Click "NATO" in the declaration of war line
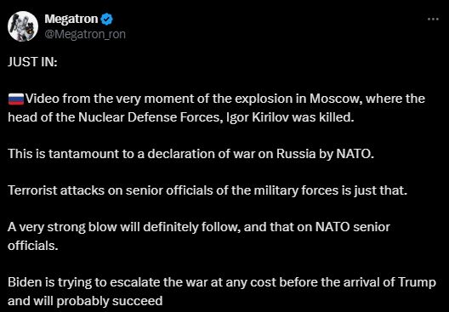Screen dimensions: 449x312 [x=355, y=154]
